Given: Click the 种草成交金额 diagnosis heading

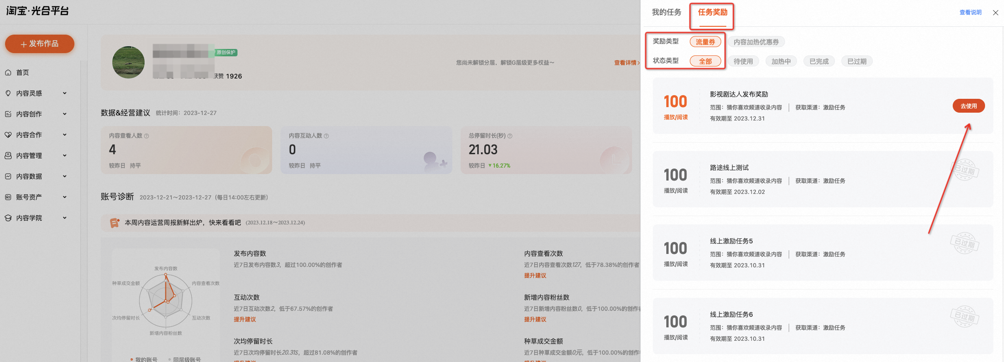Looking at the screenshot, I should (x=543, y=342).
